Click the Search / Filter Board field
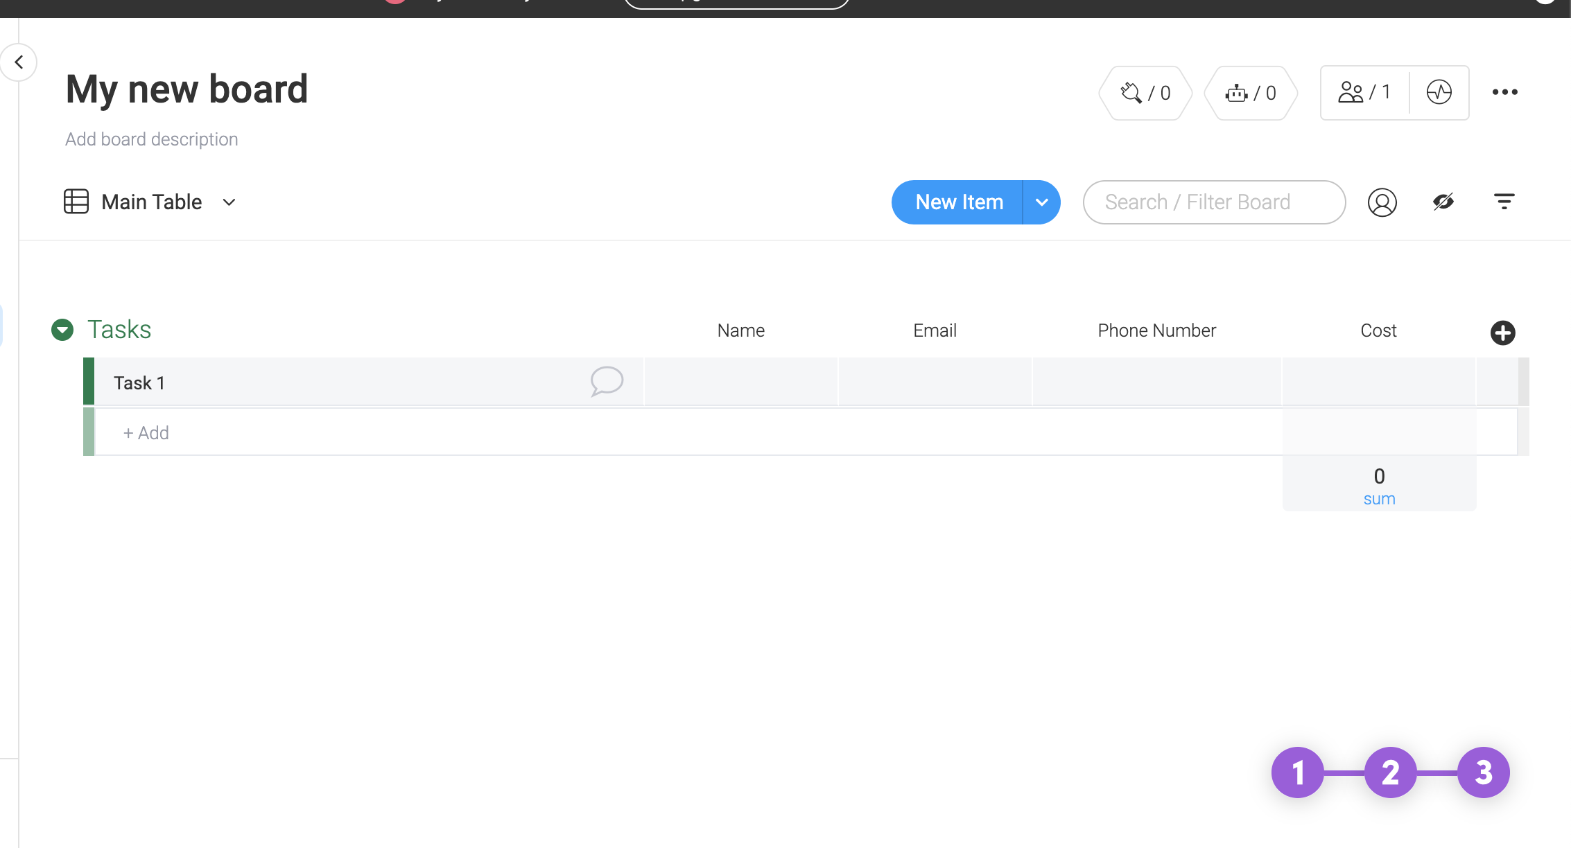1571x848 pixels. click(1214, 202)
